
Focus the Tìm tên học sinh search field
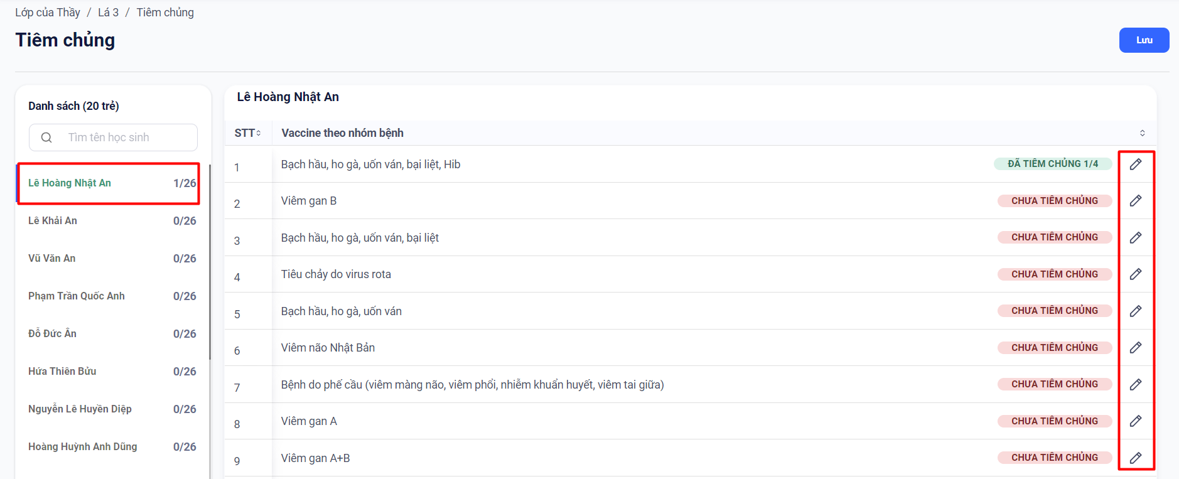(126, 137)
